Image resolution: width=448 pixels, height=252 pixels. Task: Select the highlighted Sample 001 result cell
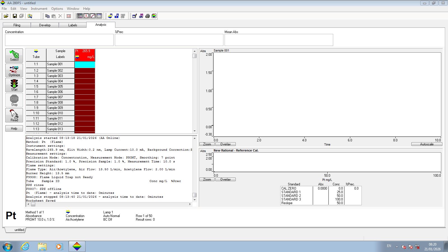click(x=85, y=64)
